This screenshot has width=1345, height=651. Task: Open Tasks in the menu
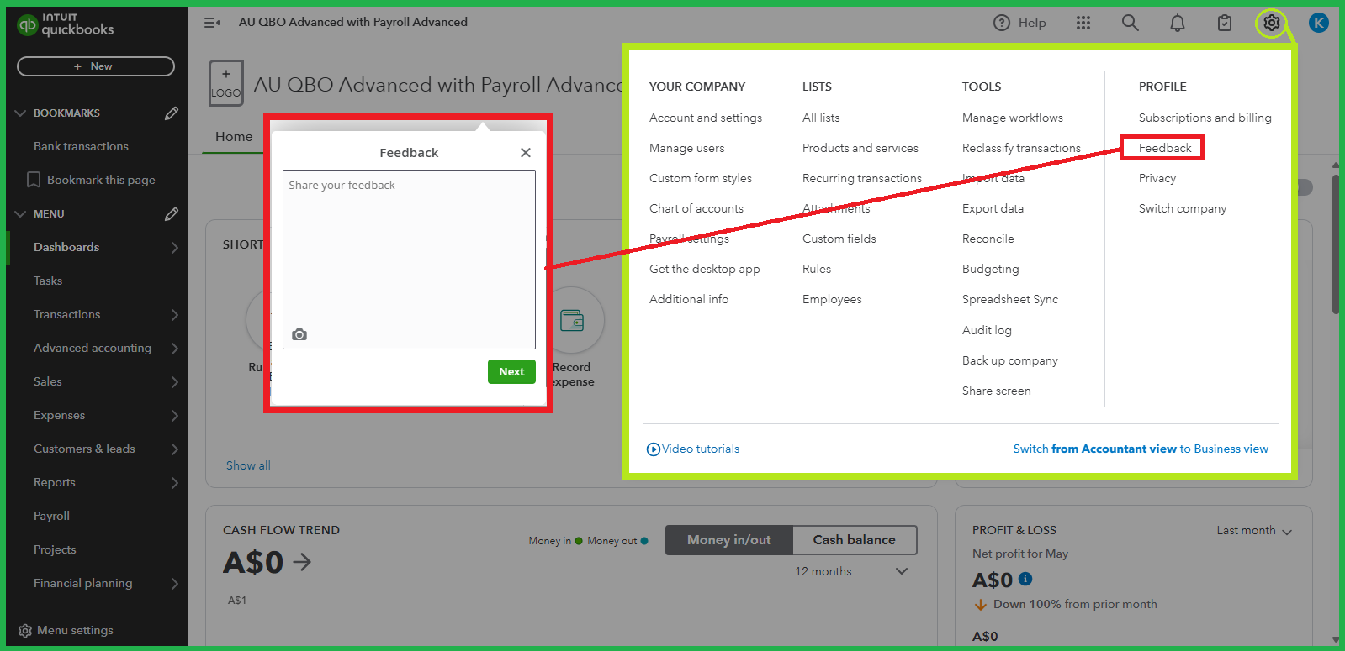click(x=48, y=281)
